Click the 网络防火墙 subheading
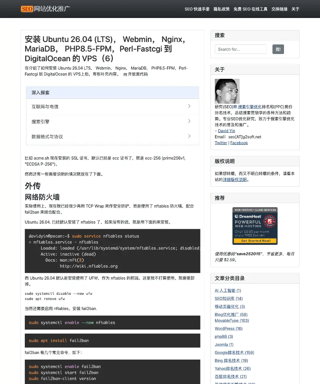This screenshot has height=384, width=320. click(42, 197)
